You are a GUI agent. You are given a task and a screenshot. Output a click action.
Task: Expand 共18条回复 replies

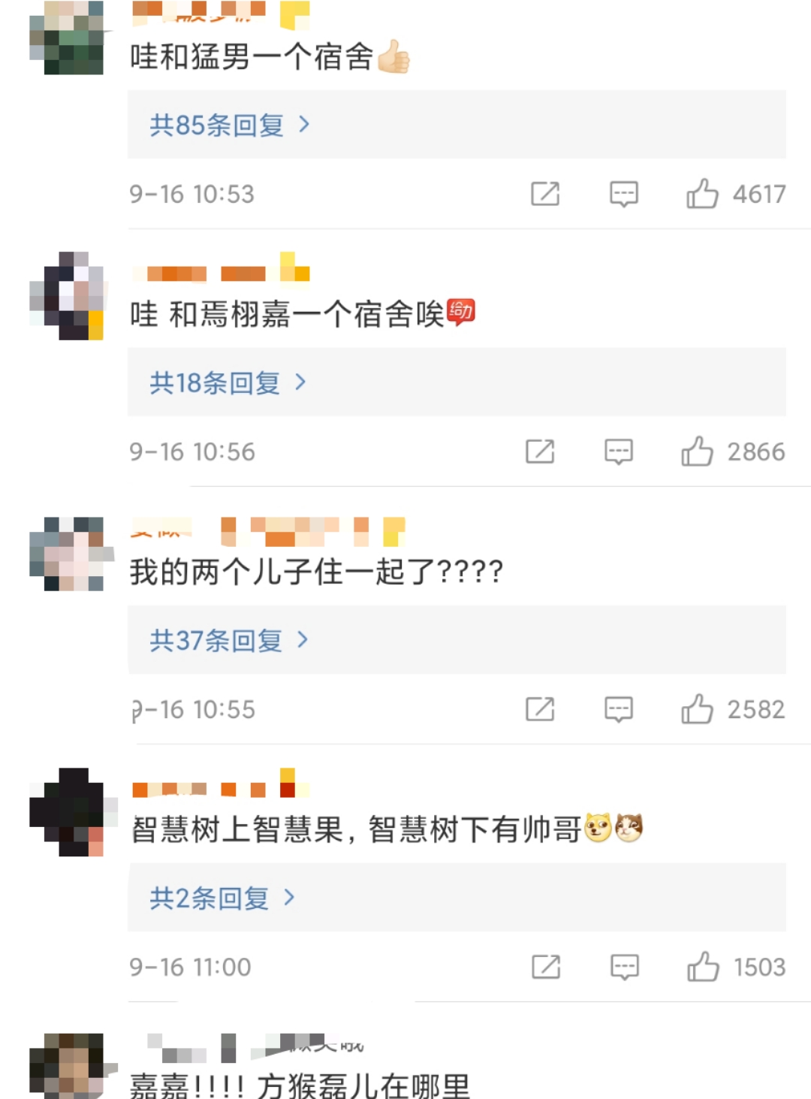[x=228, y=382]
